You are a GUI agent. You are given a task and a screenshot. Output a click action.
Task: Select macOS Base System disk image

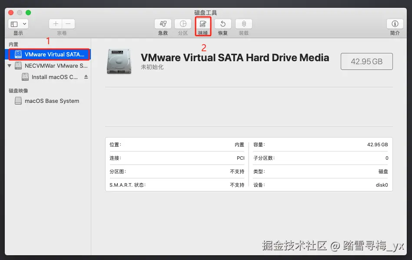[48, 101]
